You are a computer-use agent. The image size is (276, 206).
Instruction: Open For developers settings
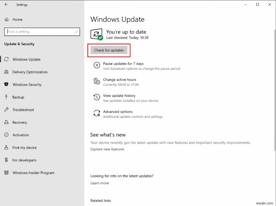click(24, 160)
